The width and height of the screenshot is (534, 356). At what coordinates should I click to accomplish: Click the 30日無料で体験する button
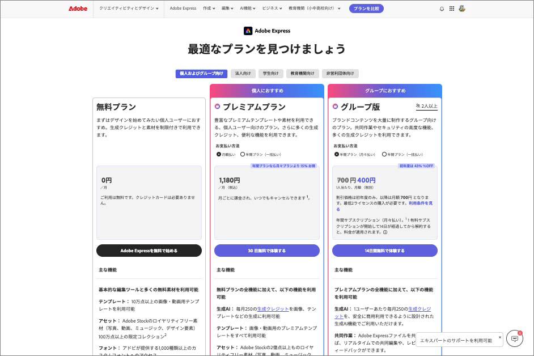266,251
